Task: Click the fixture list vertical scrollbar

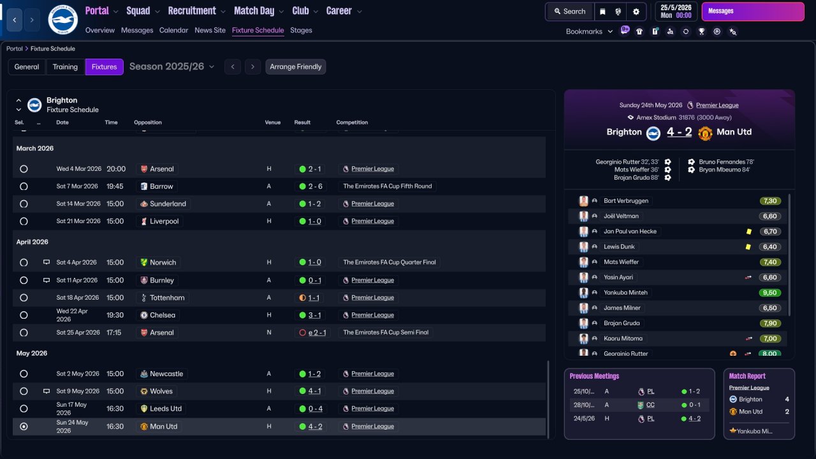Action: (x=549, y=398)
